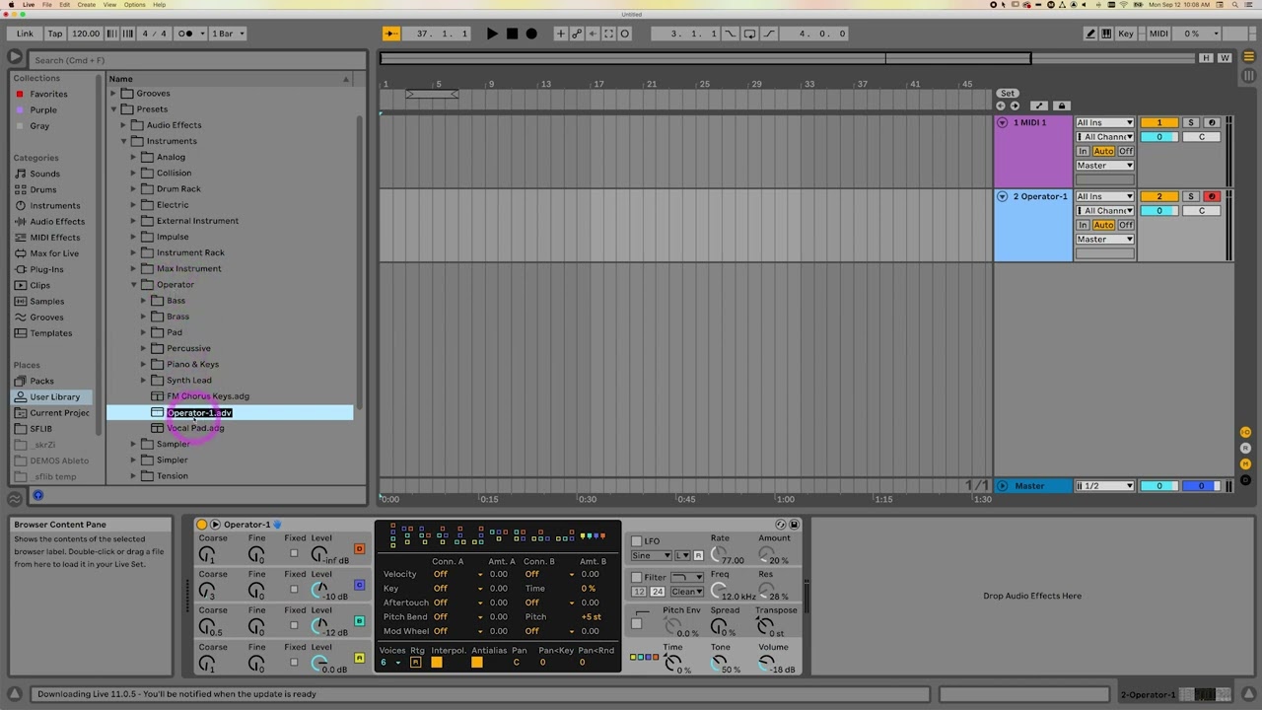Toggle the Key Map Mode switch
Screen dimensions: 1262x710
click(x=1125, y=34)
